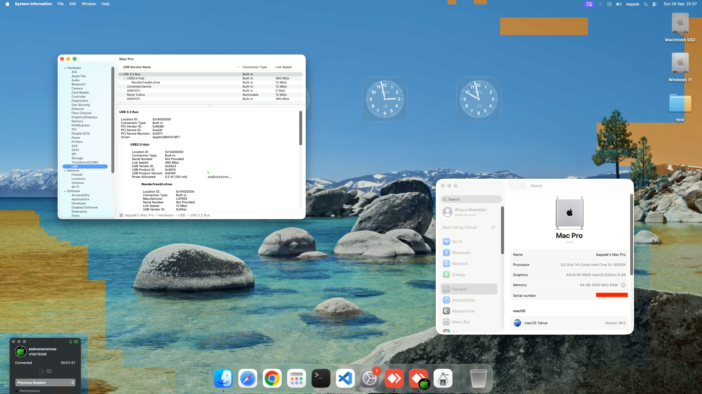Open the File menu
702x394 pixels.
point(60,4)
